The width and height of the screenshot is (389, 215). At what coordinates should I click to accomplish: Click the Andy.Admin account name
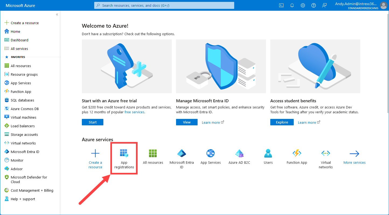pos(356,4)
